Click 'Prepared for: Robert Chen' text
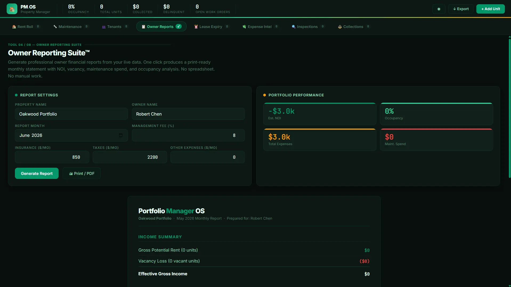 point(249,218)
